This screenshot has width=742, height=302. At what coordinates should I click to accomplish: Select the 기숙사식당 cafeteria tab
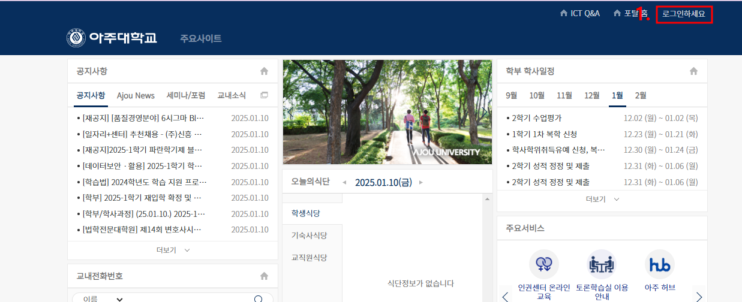point(309,235)
